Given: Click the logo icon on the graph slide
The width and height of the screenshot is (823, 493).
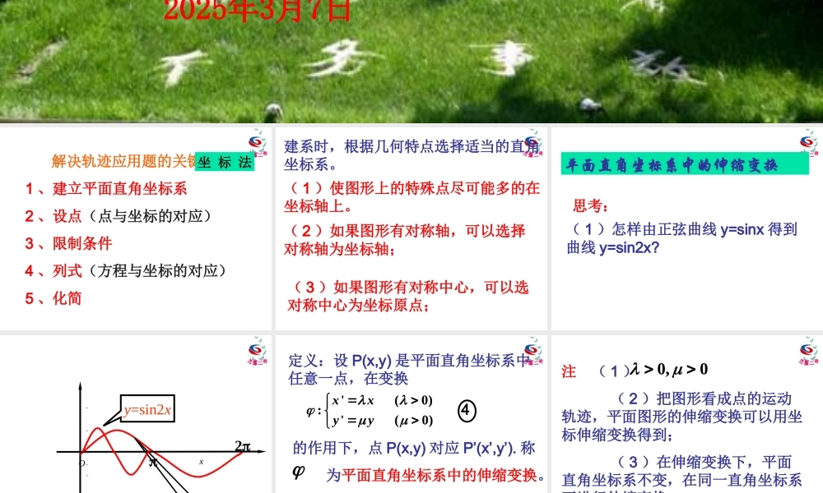Looking at the screenshot, I should 257,351.
